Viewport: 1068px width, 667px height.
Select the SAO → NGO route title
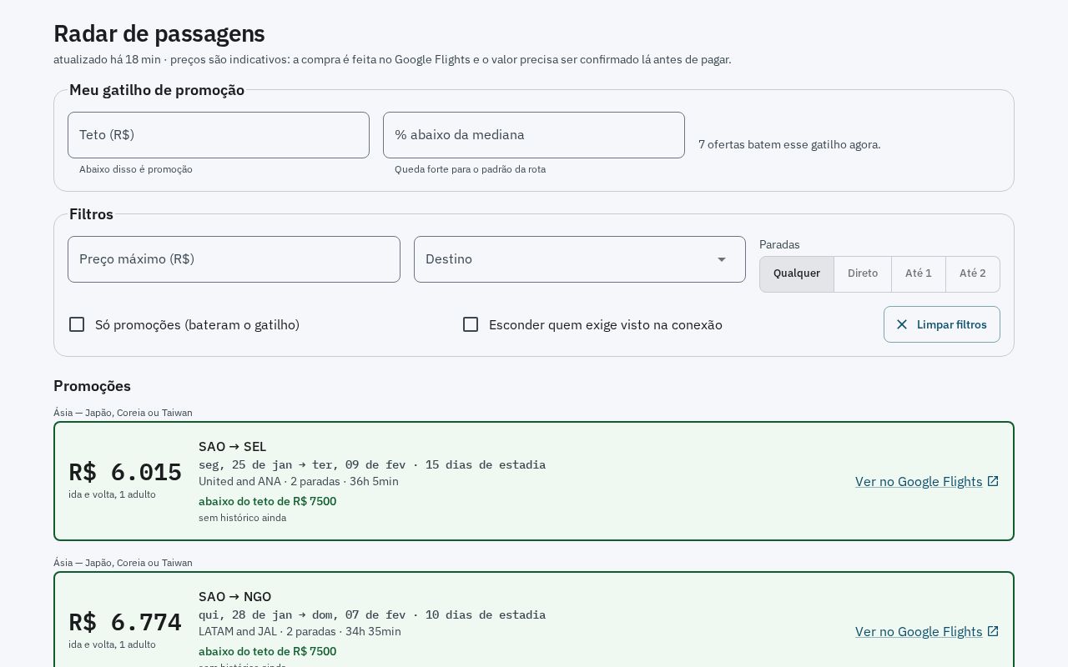235,597
